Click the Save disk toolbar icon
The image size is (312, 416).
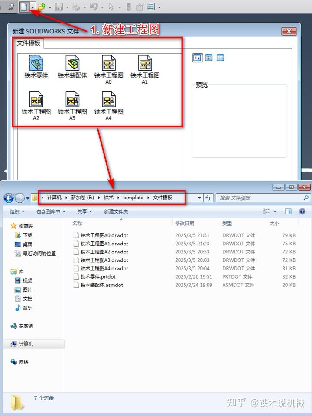click(58, 7)
